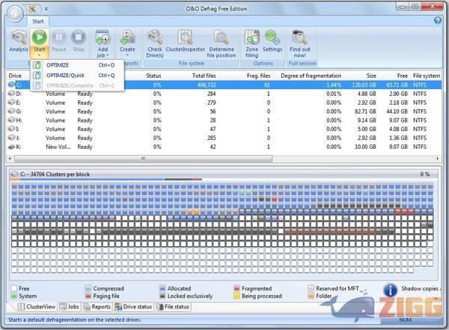Expand the Start button dropdown arrow
Viewport: 449px width, 330px height.
pos(39,55)
